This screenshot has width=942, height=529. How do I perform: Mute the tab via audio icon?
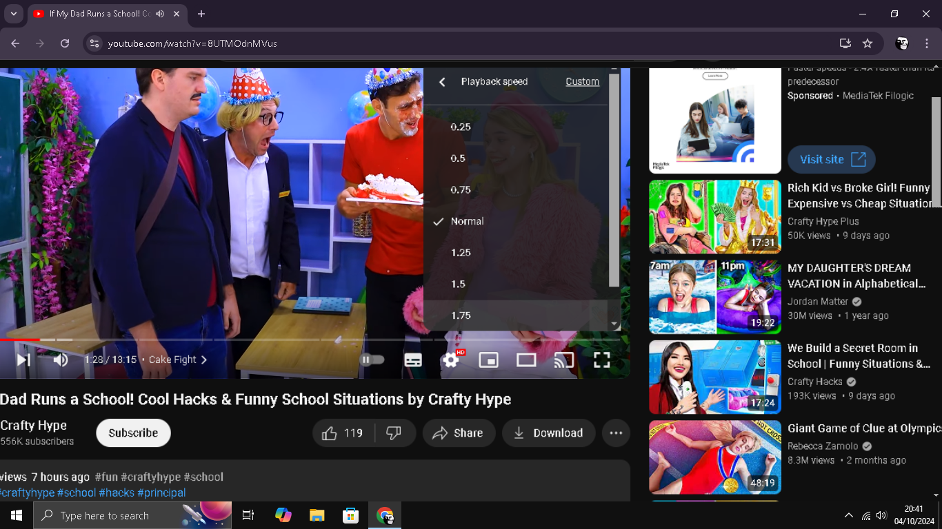[160, 14]
